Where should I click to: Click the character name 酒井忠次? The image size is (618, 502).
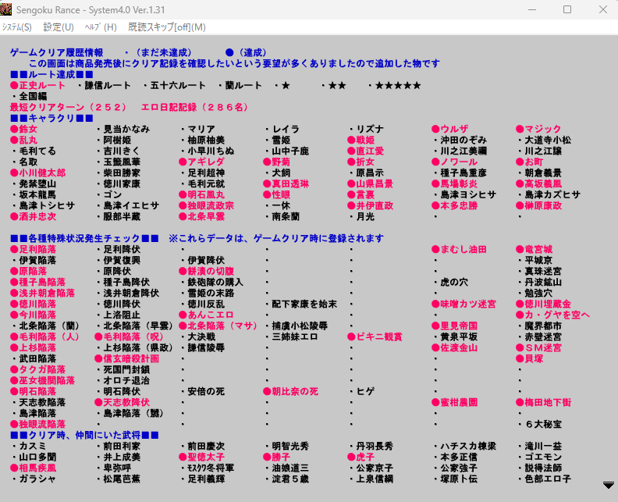34,216
